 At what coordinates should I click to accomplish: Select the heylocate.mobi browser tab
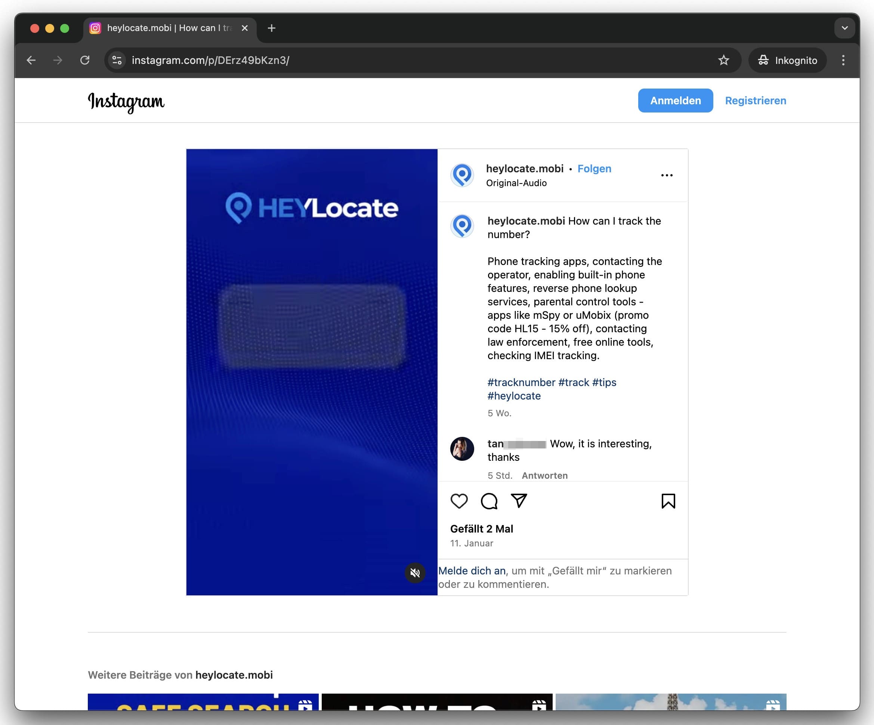tap(170, 28)
